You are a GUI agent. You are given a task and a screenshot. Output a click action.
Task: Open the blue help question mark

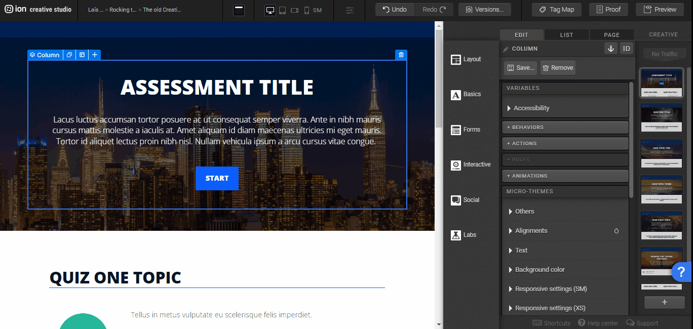681,272
